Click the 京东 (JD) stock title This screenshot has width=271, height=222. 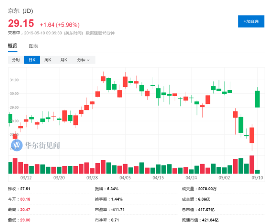[x=20, y=11]
